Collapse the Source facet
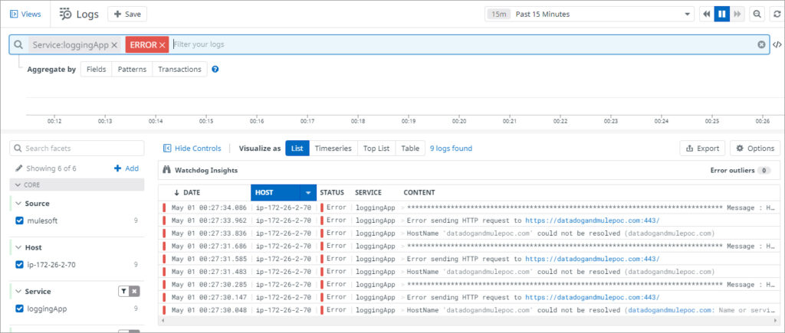 [x=18, y=204]
